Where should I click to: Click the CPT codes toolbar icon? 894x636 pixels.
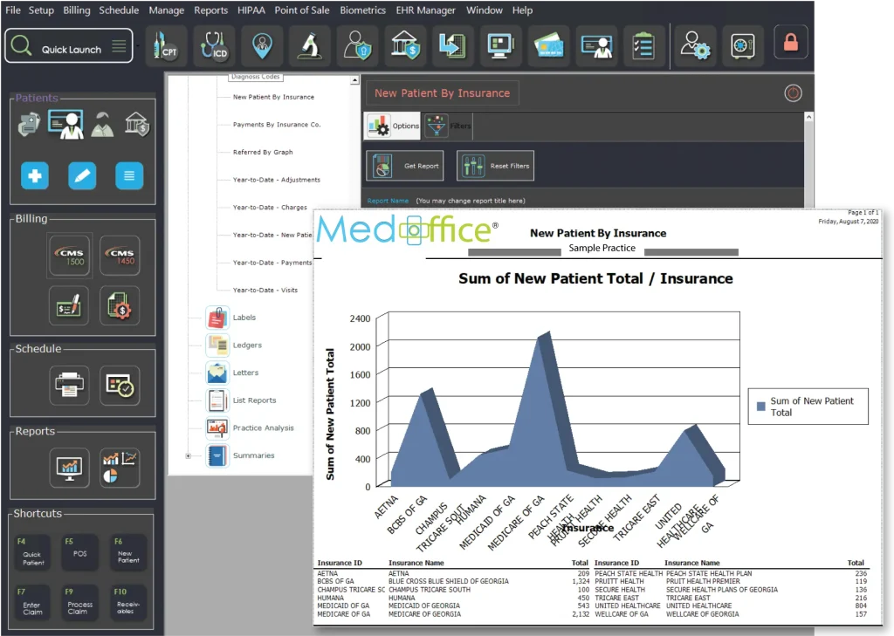coord(162,45)
